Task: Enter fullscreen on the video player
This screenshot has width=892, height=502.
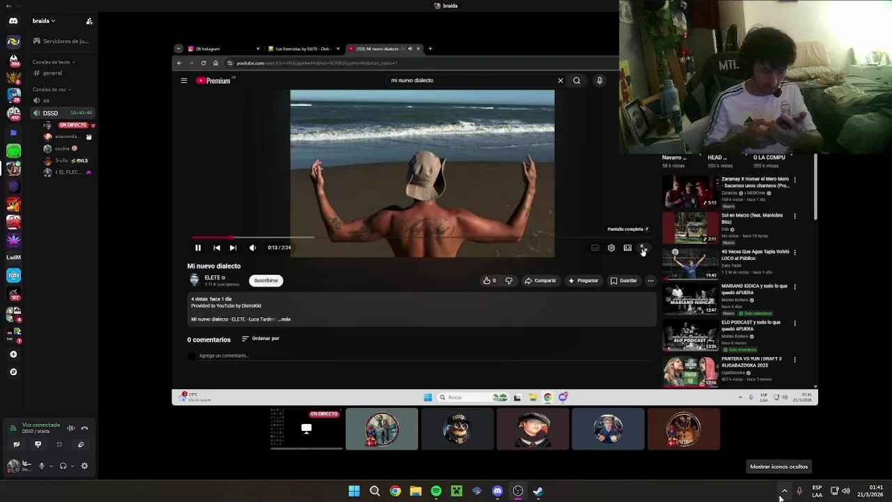Action: (x=643, y=248)
